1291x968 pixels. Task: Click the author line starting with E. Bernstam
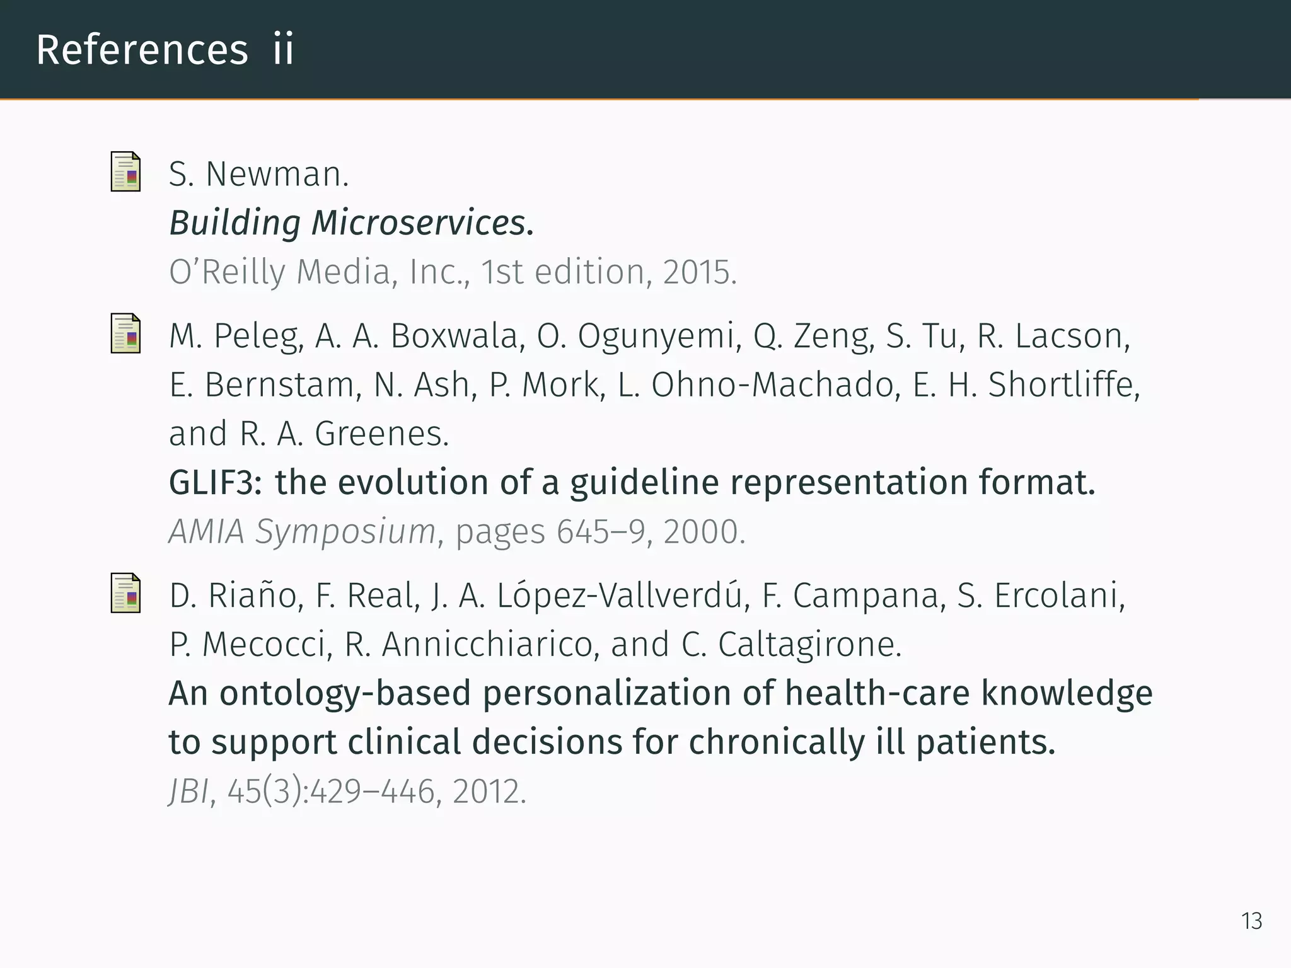(654, 384)
